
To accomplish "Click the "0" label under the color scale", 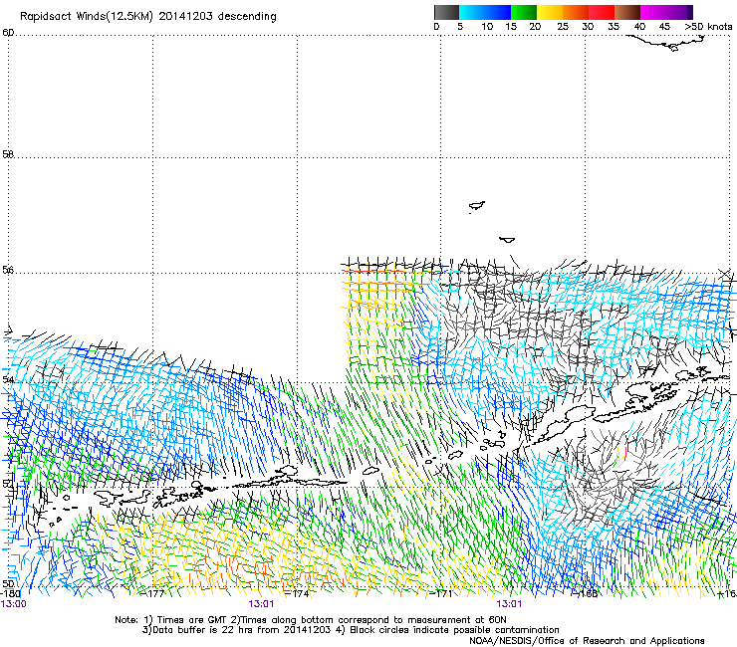I will [436, 27].
